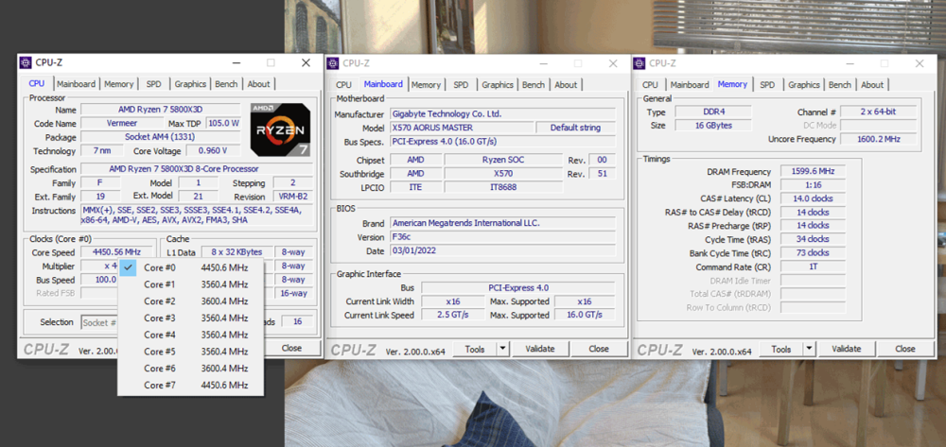
Task: Switch to CPU tab in the Mainboard window
Action: [343, 84]
